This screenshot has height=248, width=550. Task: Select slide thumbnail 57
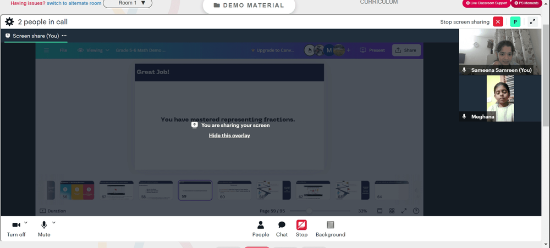[x=117, y=190]
